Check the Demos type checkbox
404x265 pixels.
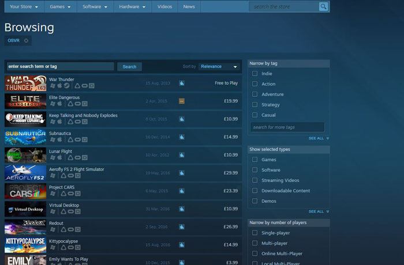[x=255, y=201]
